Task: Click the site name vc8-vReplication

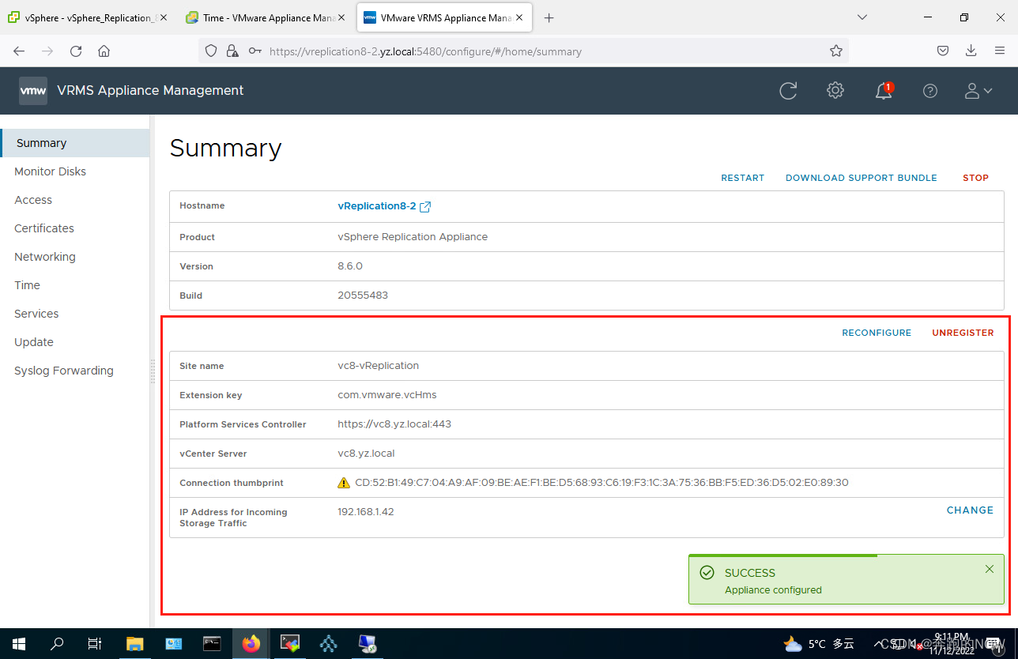Action: coord(378,366)
